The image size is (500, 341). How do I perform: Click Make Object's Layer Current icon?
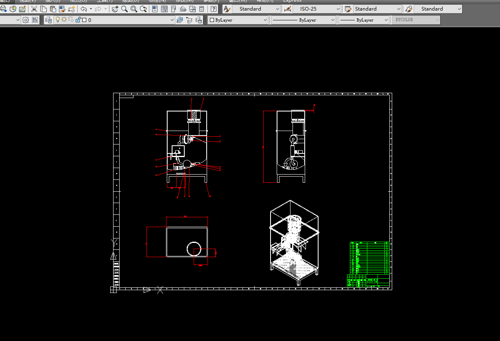point(179,20)
